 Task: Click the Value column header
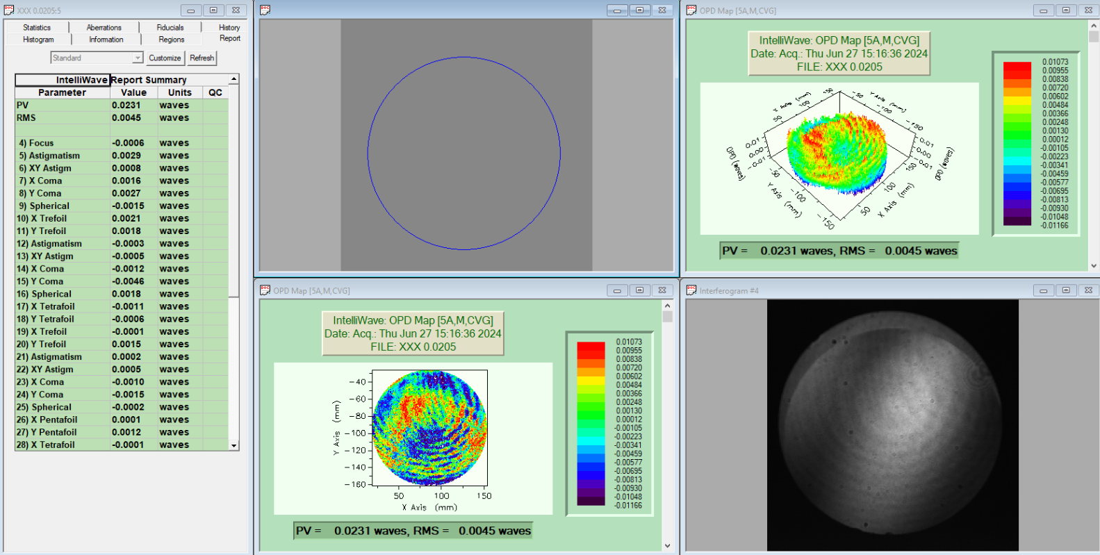click(134, 92)
